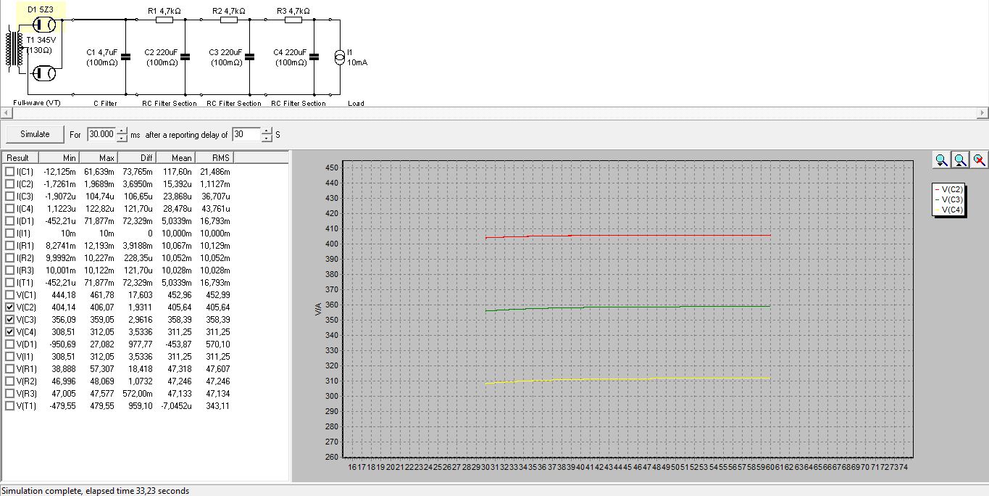Click the V(T1) max value 479,55
The height and width of the screenshot is (496, 989).
tap(103, 405)
